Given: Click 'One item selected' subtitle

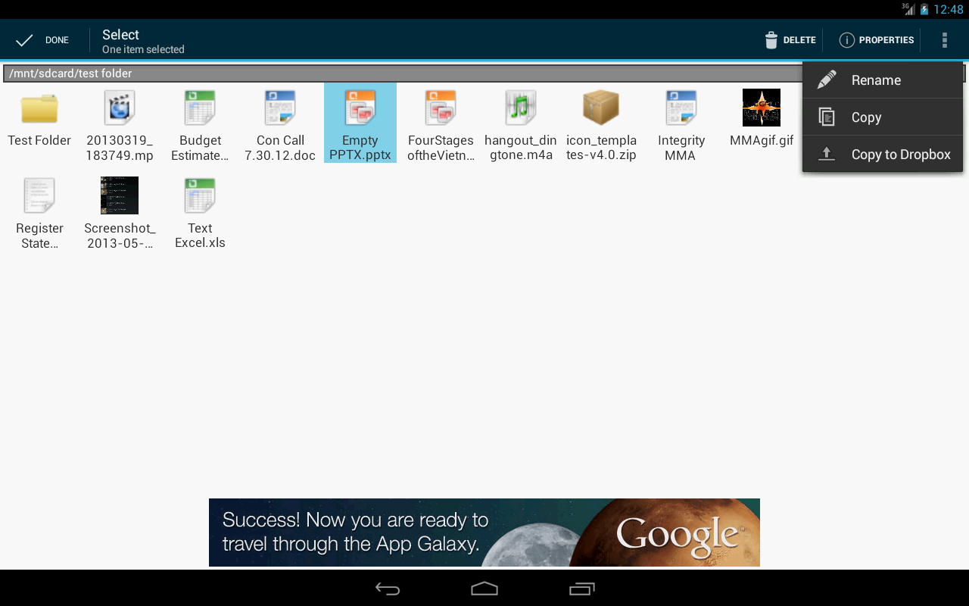Looking at the screenshot, I should pyautogui.click(x=143, y=49).
